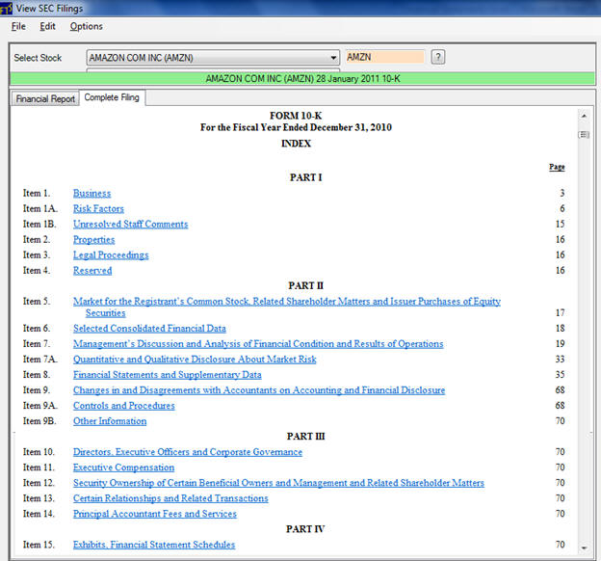
Task: Click the scrollbar up arrow
Action: (584, 116)
